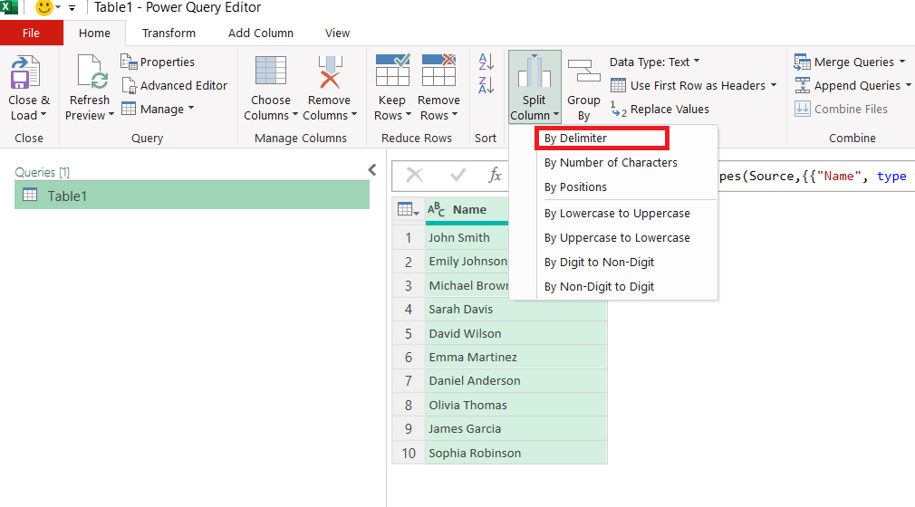Click Replace Values

coord(660,110)
